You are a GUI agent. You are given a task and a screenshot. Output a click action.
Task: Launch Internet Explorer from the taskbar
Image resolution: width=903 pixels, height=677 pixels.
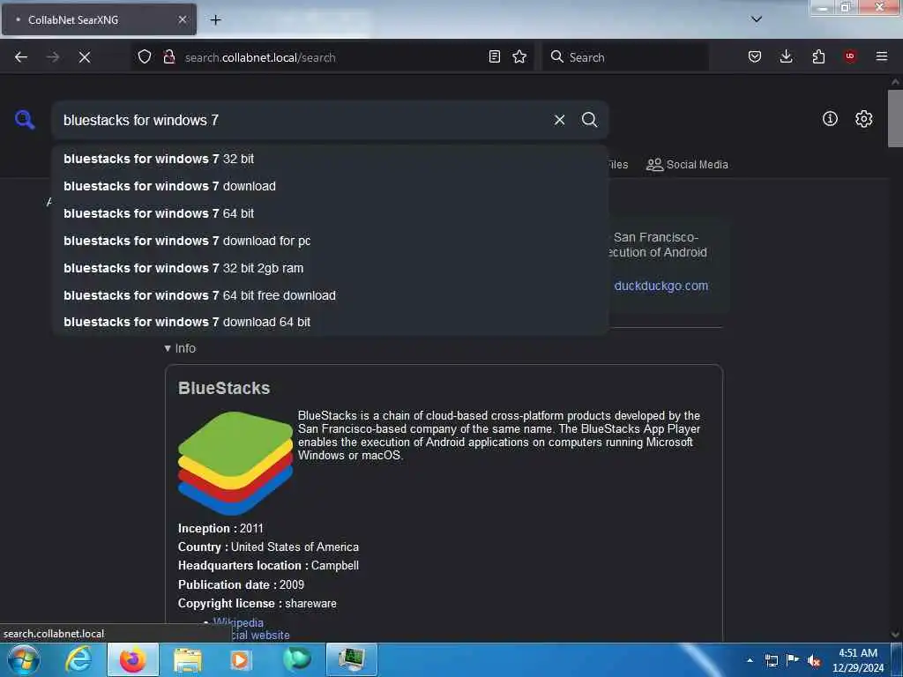(x=78, y=659)
